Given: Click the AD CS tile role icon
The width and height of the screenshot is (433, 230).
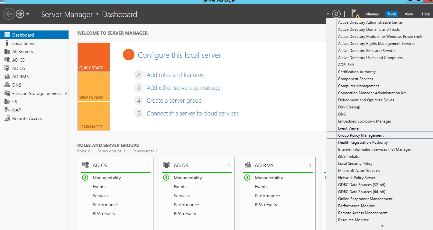Looking at the screenshot, I should [x=86, y=165].
